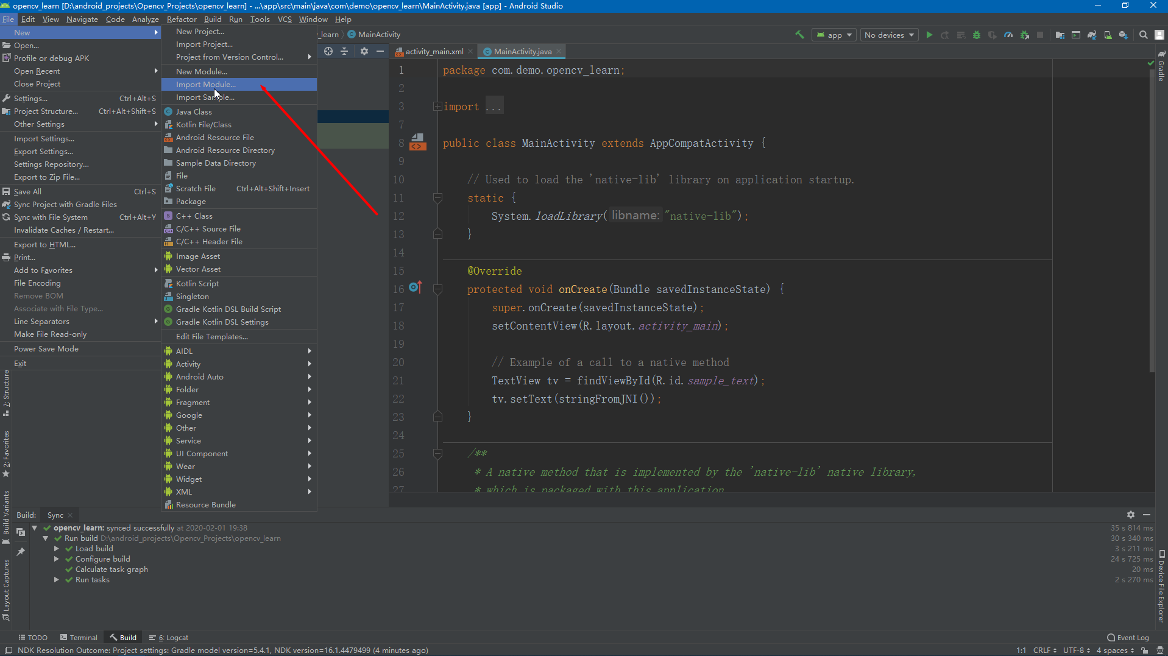Click Sync Project with Gradle Files elephant icon
1168x656 pixels.
[1092, 35]
